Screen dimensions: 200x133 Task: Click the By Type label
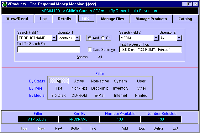(x=36, y=88)
